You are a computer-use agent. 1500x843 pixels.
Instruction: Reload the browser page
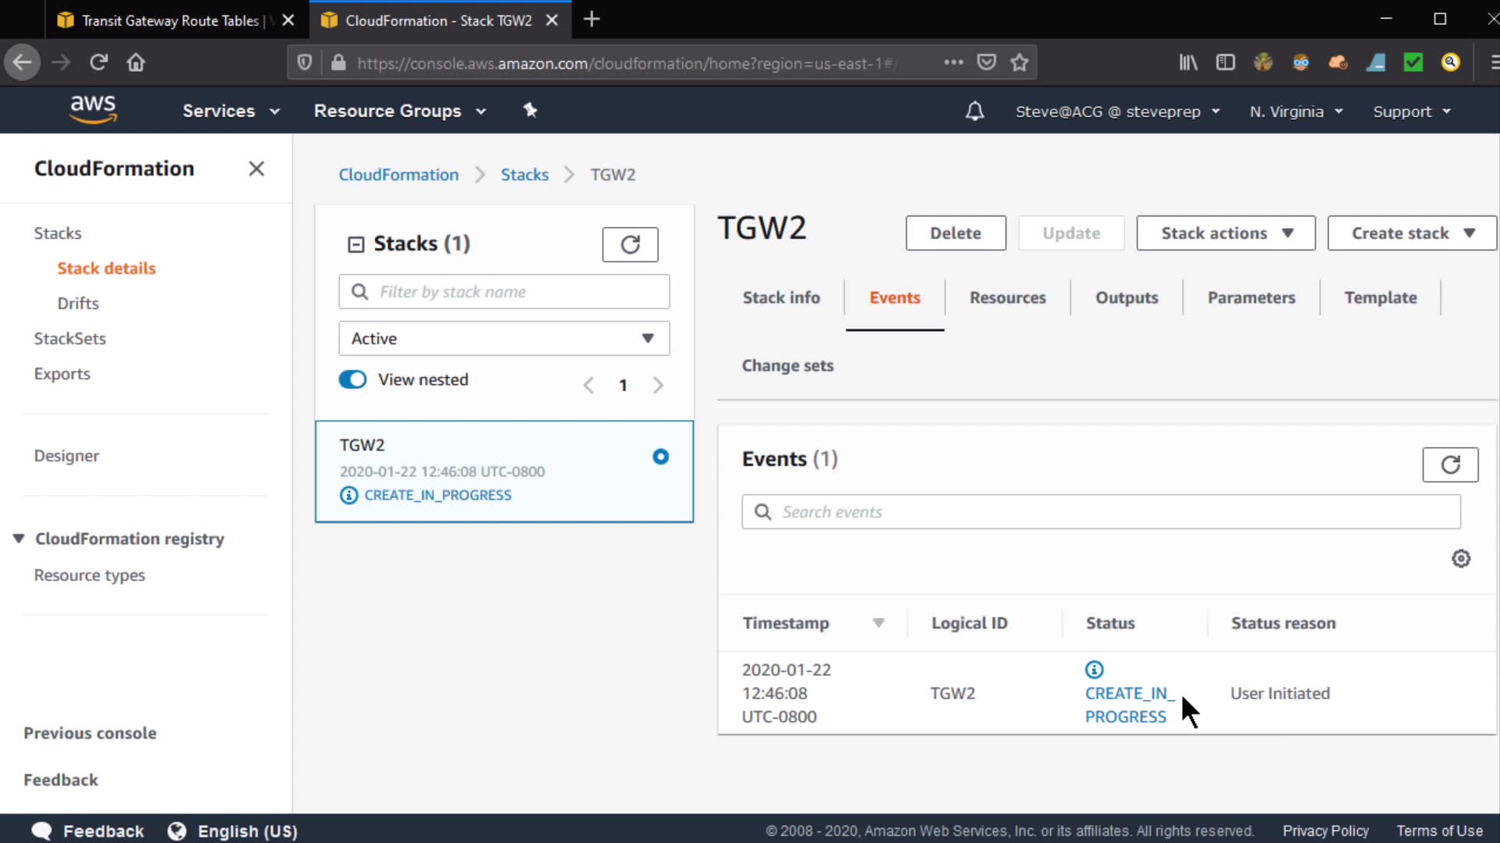click(98, 62)
